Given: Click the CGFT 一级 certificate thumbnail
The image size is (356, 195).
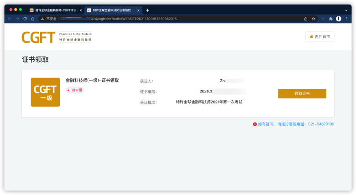Looking at the screenshot, I should tap(45, 92).
